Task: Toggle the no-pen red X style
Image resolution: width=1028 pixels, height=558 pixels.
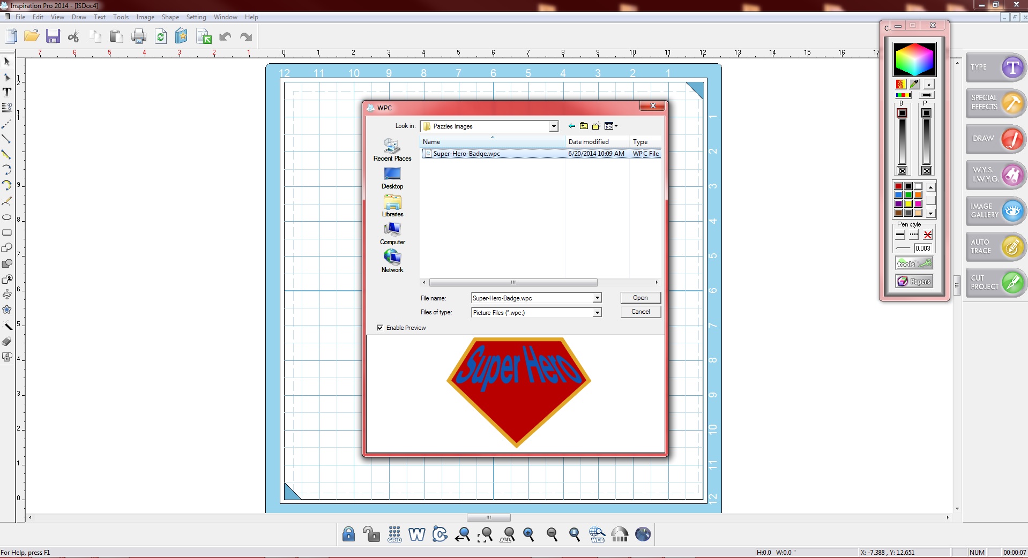Action: (x=928, y=235)
